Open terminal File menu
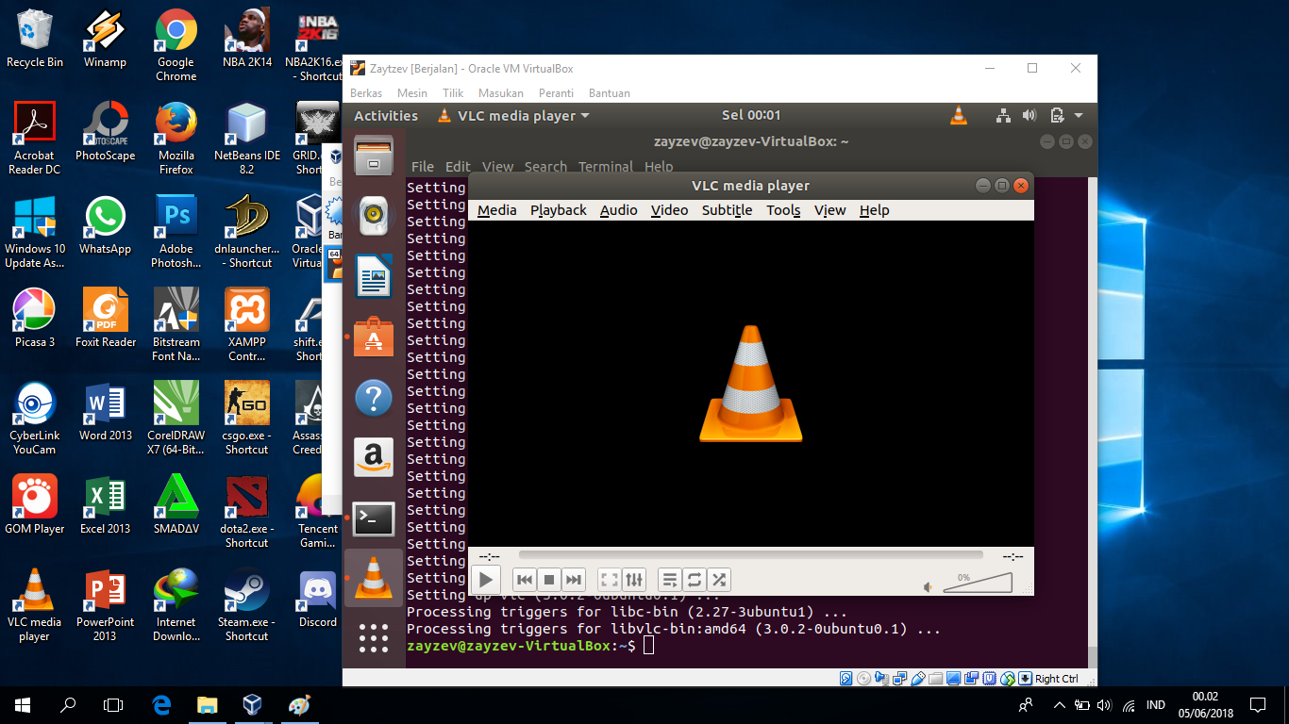This screenshot has height=724, width=1289. (x=423, y=167)
